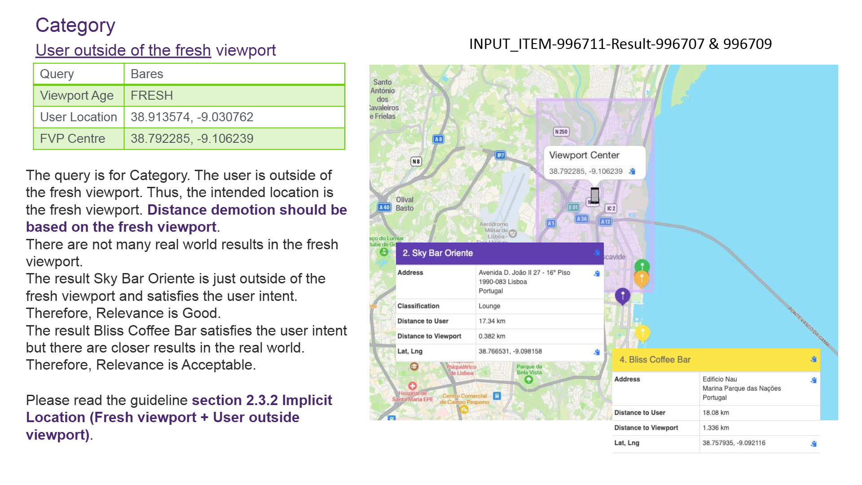Select the 'FRESH' viewport age cell
Screen dimensions: 862x485
coord(234,96)
